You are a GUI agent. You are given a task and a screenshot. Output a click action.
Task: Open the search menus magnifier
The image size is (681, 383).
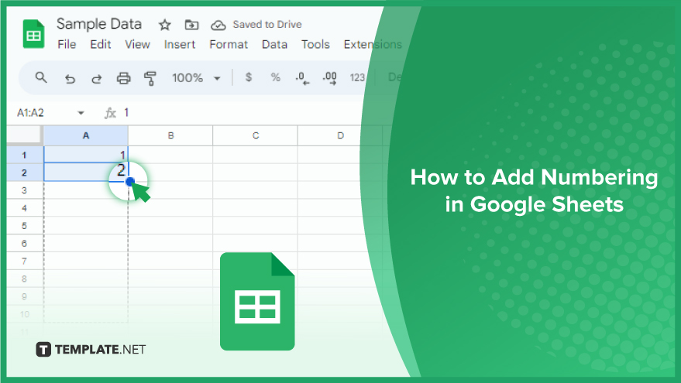(41, 77)
